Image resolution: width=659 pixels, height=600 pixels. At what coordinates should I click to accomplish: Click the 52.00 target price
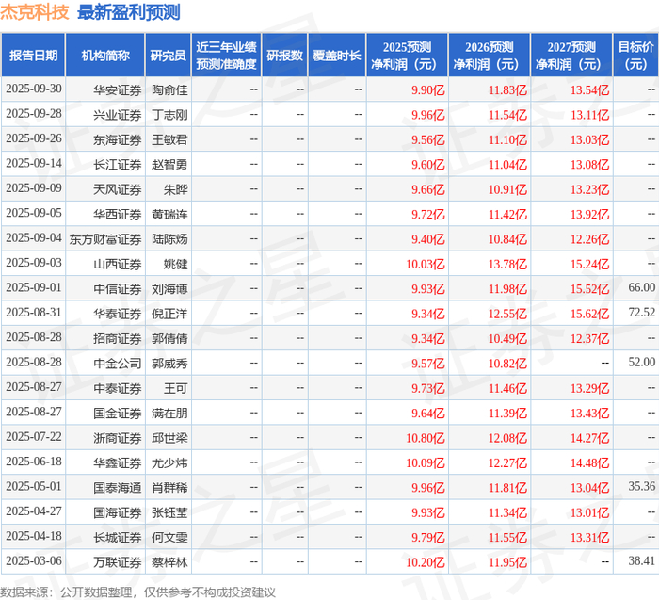point(642,362)
